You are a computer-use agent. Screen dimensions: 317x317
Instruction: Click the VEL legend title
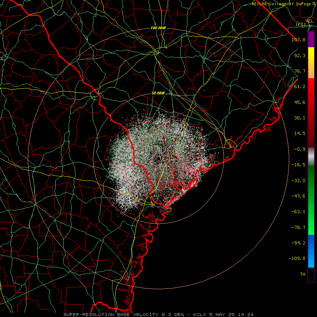click(310, 21)
